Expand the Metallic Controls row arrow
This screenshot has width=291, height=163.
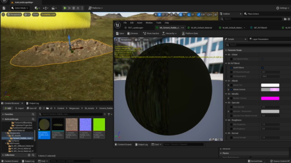[x=228, y=98]
